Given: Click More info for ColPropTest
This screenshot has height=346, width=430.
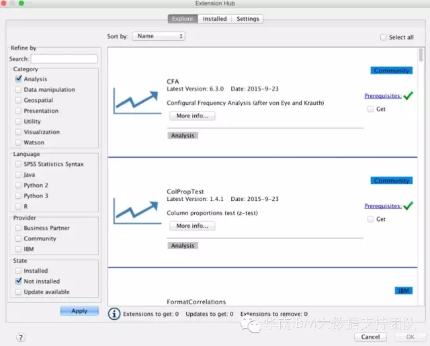Looking at the screenshot, I should [x=192, y=226].
